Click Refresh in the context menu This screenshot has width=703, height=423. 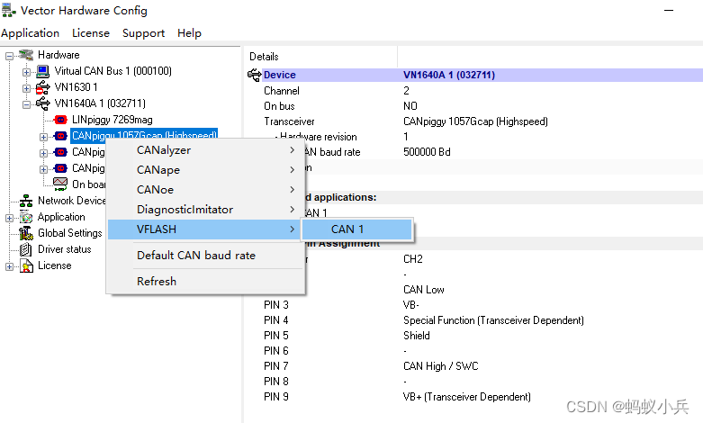[157, 281]
